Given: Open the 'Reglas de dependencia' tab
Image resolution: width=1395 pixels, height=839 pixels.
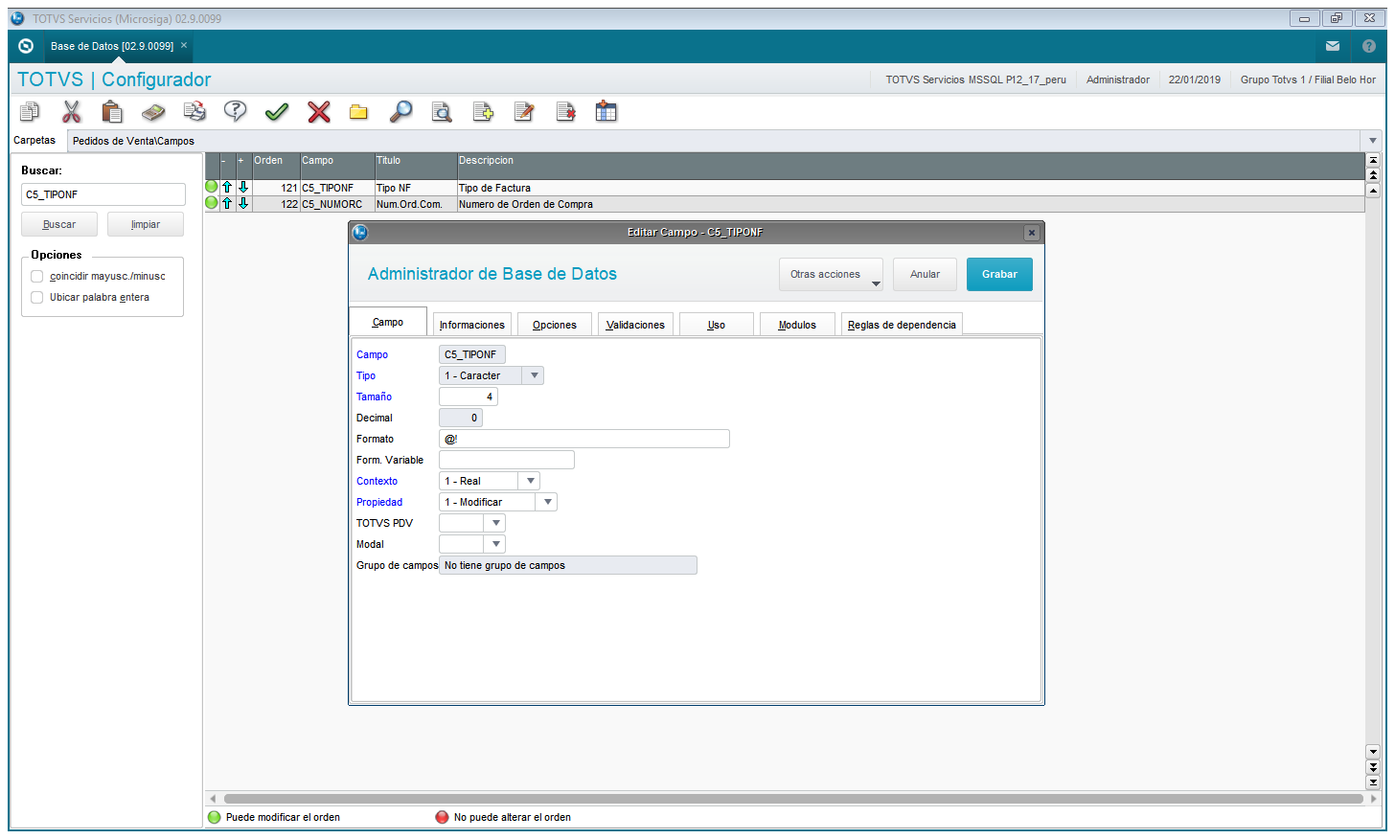Looking at the screenshot, I should [902, 325].
